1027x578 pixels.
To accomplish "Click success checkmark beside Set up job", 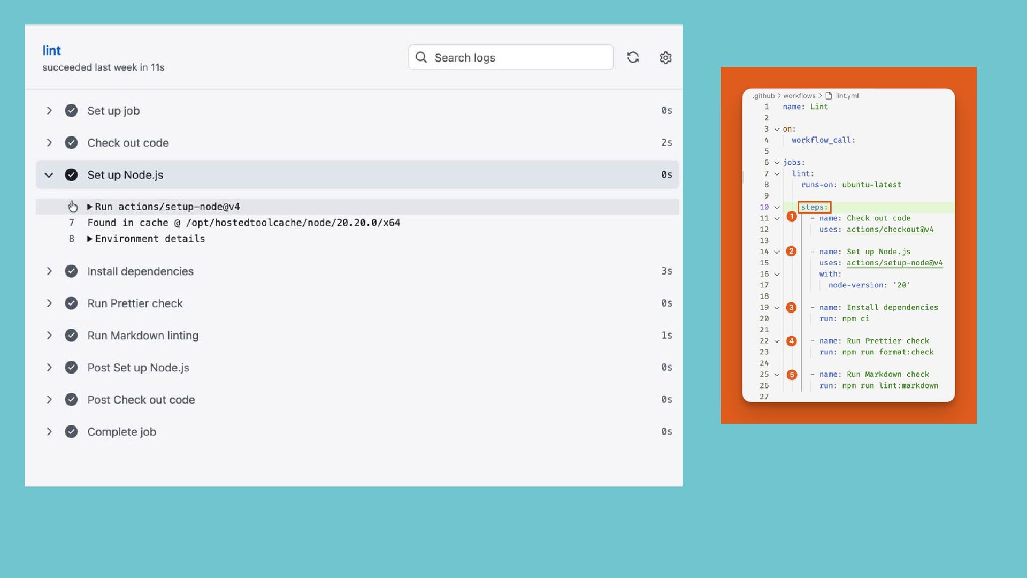I will tap(71, 111).
